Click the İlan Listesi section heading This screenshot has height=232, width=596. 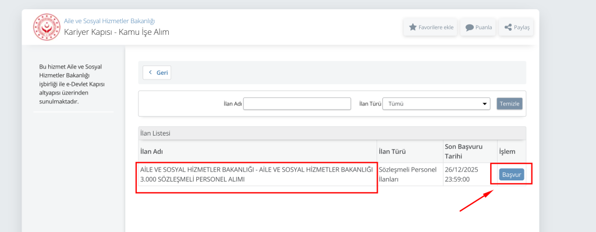155,133
